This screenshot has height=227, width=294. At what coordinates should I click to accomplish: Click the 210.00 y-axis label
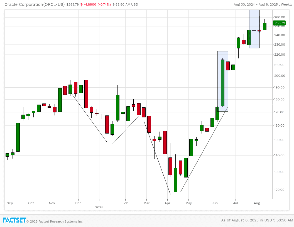coord(280,65)
